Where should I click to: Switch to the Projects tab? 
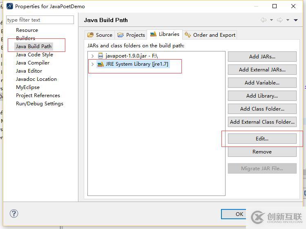click(x=131, y=35)
